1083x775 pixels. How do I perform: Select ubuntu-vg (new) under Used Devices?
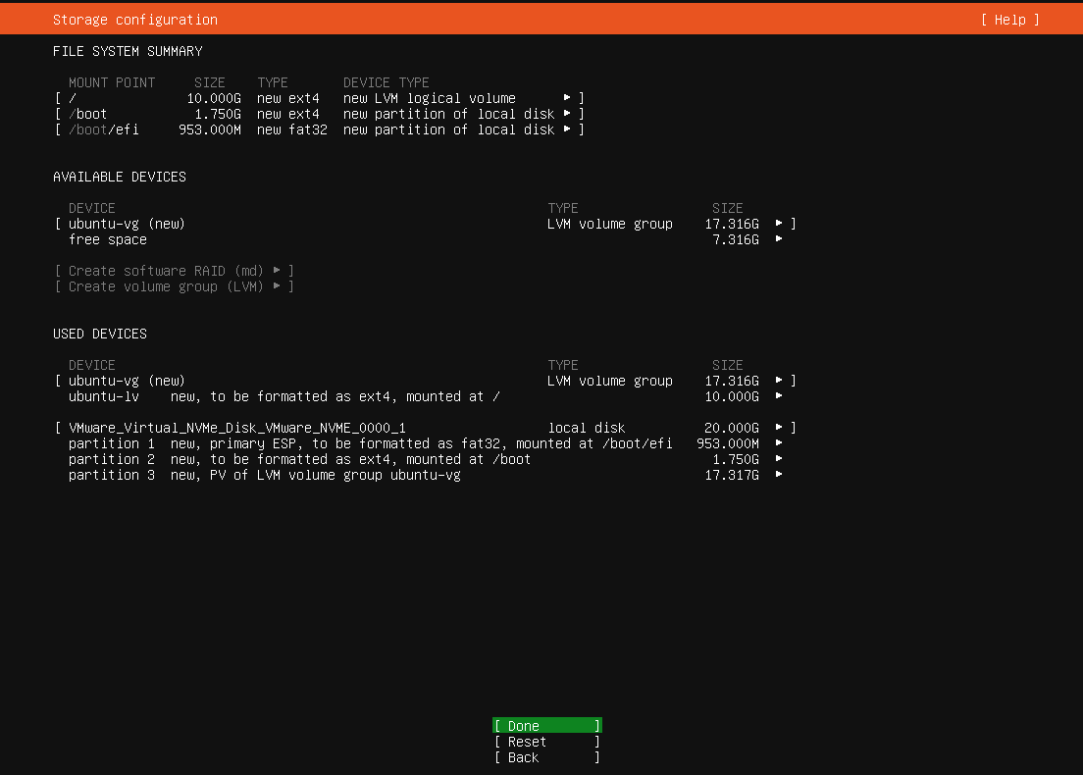pyautogui.click(x=426, y=381)
